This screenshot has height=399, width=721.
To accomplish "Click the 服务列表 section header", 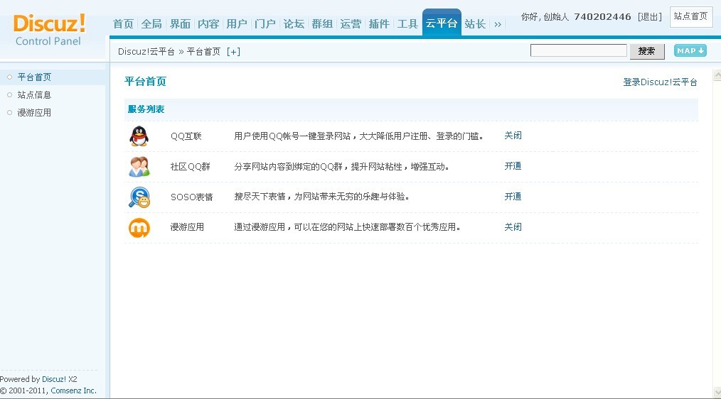I will (x=146, y=109).
